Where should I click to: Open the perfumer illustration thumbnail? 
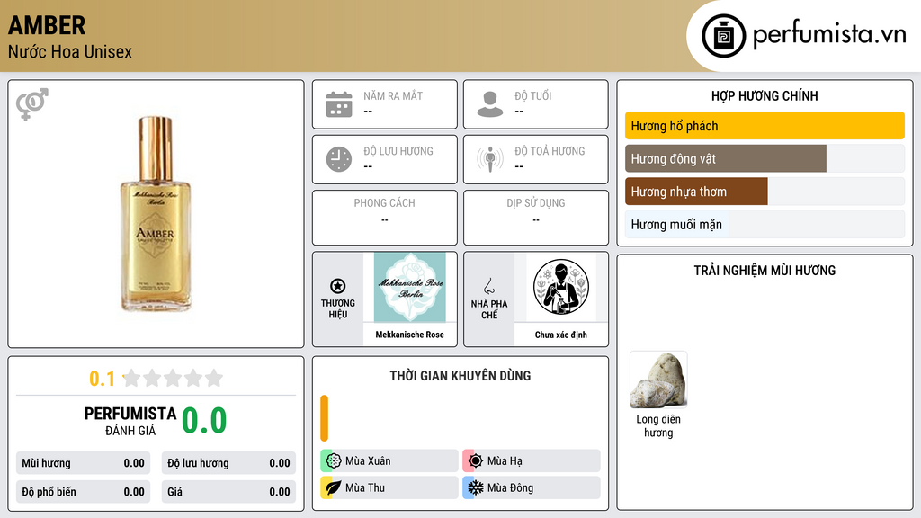[561, 287]
